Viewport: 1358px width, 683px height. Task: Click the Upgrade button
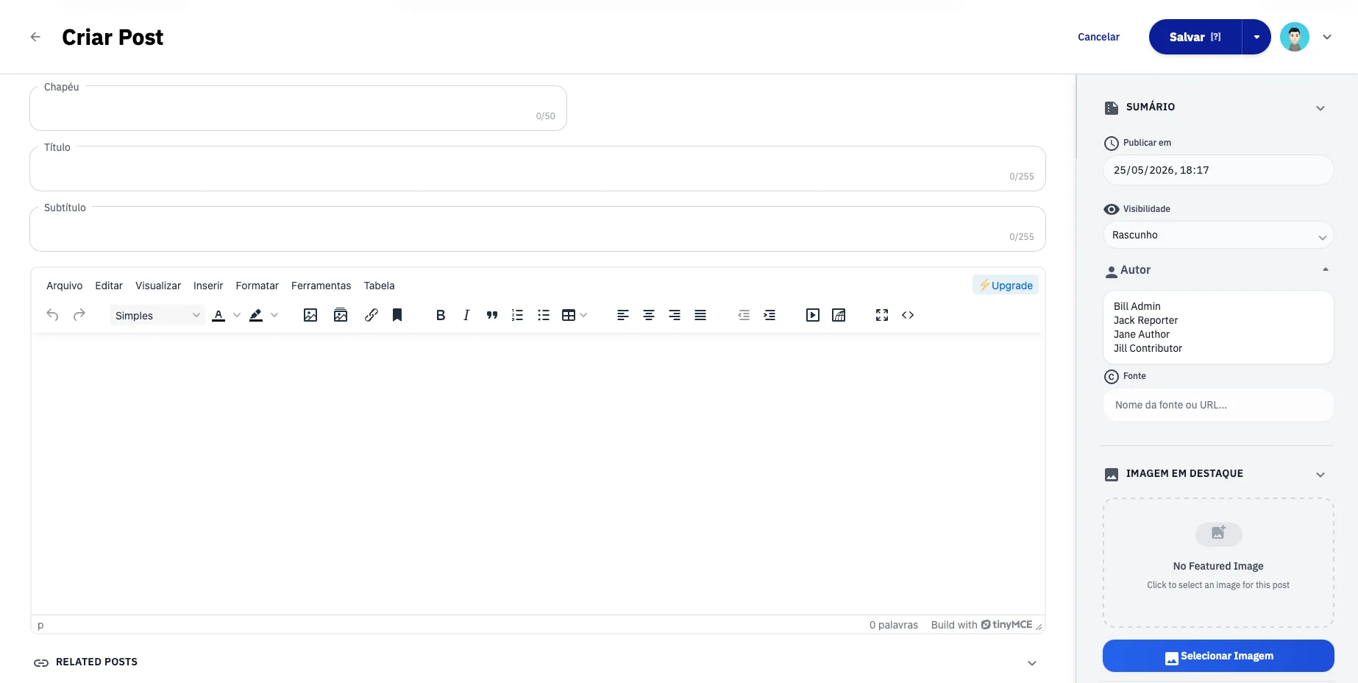(1006, 286)
